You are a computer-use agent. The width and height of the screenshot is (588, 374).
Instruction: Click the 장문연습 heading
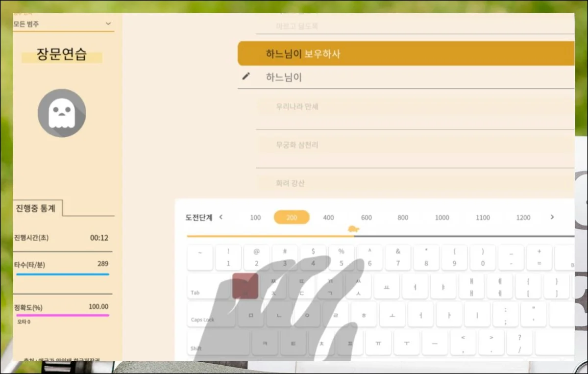[61, 55]
